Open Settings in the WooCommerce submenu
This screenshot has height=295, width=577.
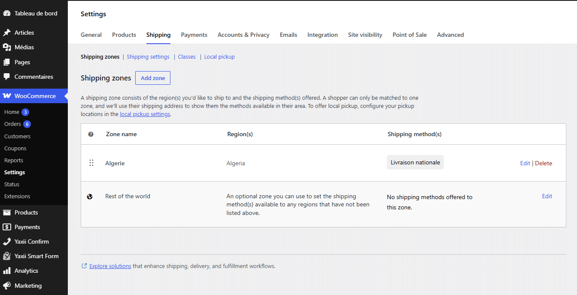(15, 172)
